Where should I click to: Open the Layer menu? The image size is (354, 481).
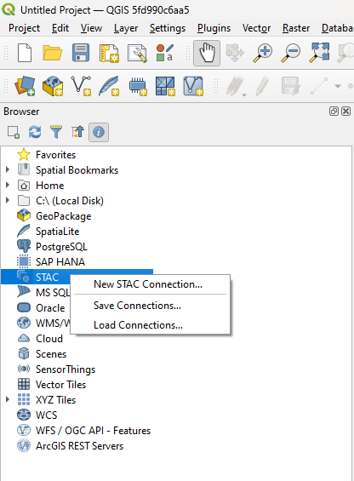tap(126, 28)
